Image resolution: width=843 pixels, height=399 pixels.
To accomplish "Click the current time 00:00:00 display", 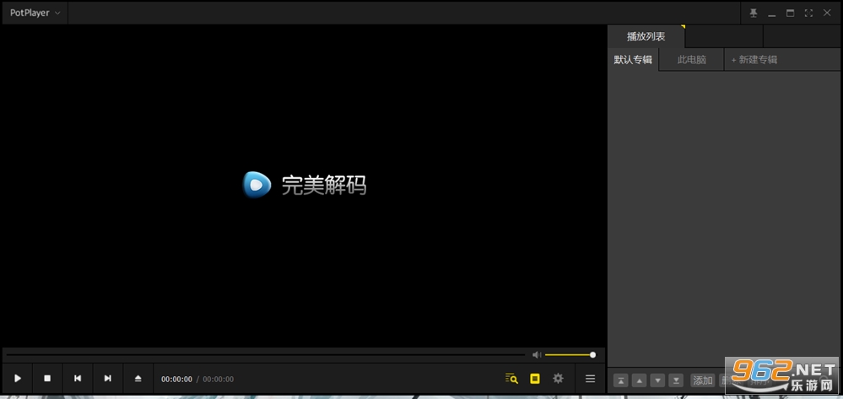I will (x=176, y=379).
